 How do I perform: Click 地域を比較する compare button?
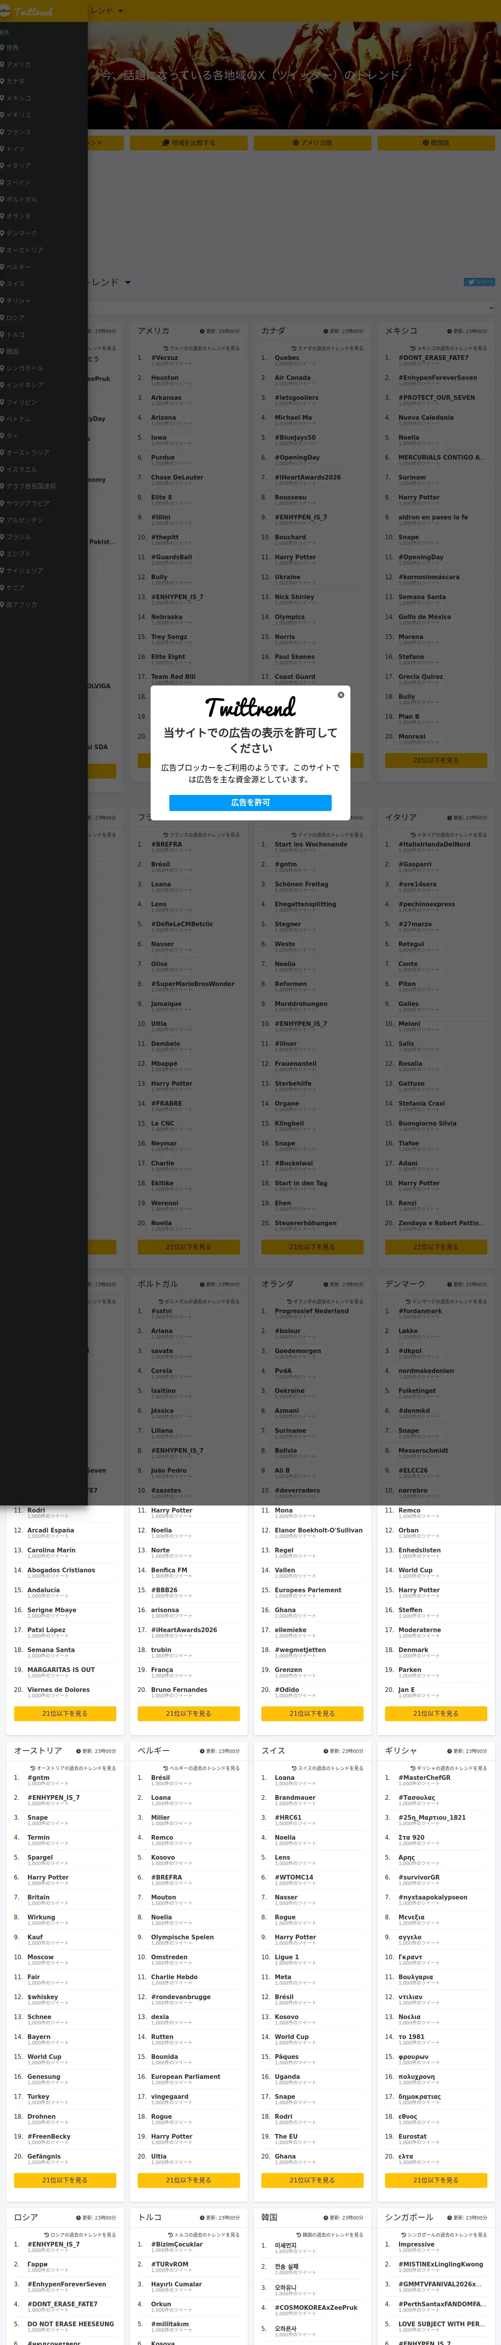point(188,143)
